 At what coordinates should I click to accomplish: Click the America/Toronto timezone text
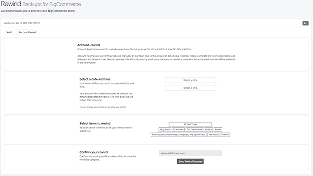coord(89,97)
